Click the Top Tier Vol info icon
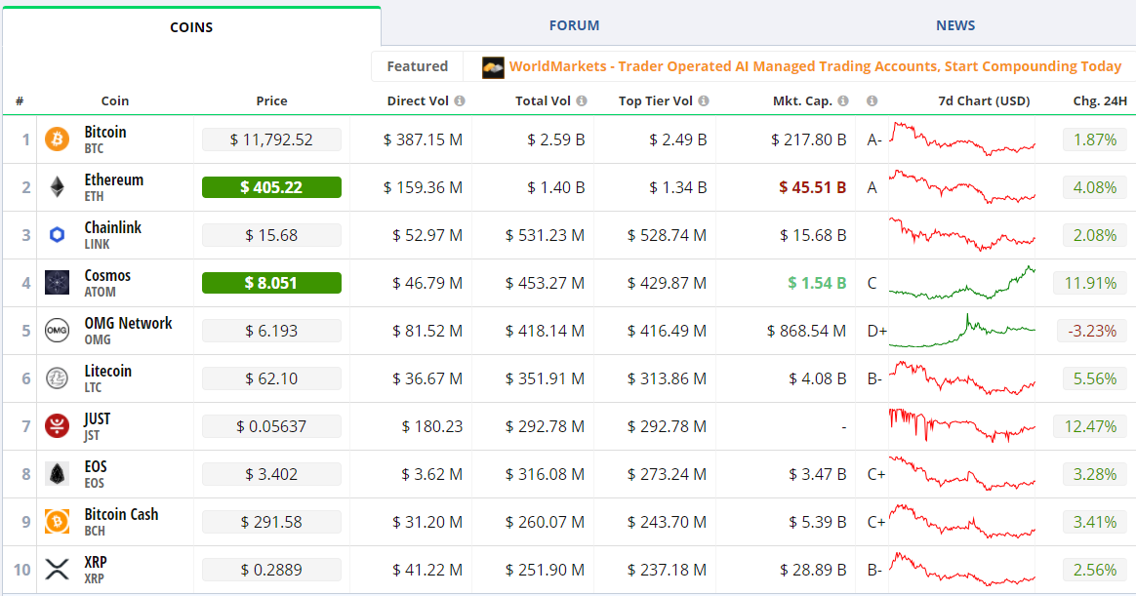The image size is (1136, 596). 704,100
